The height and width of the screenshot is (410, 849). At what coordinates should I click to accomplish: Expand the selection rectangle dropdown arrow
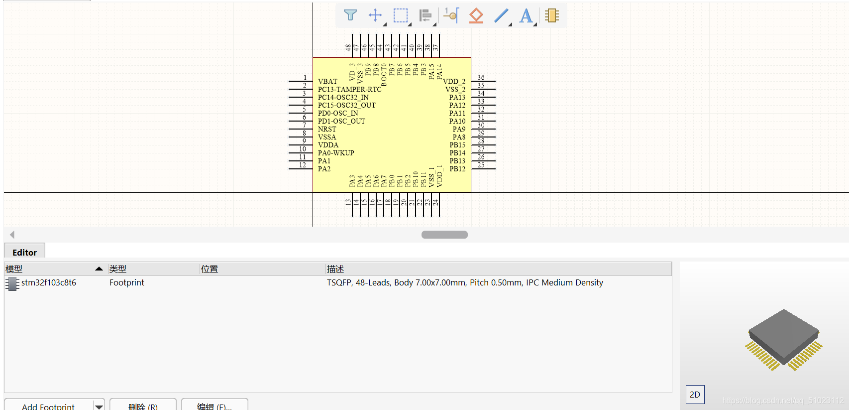click(410, 24)
